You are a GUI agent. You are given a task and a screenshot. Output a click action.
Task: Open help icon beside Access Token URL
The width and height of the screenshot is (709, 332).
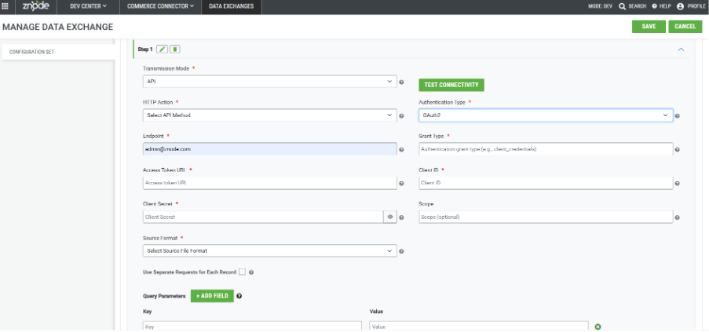401,184
